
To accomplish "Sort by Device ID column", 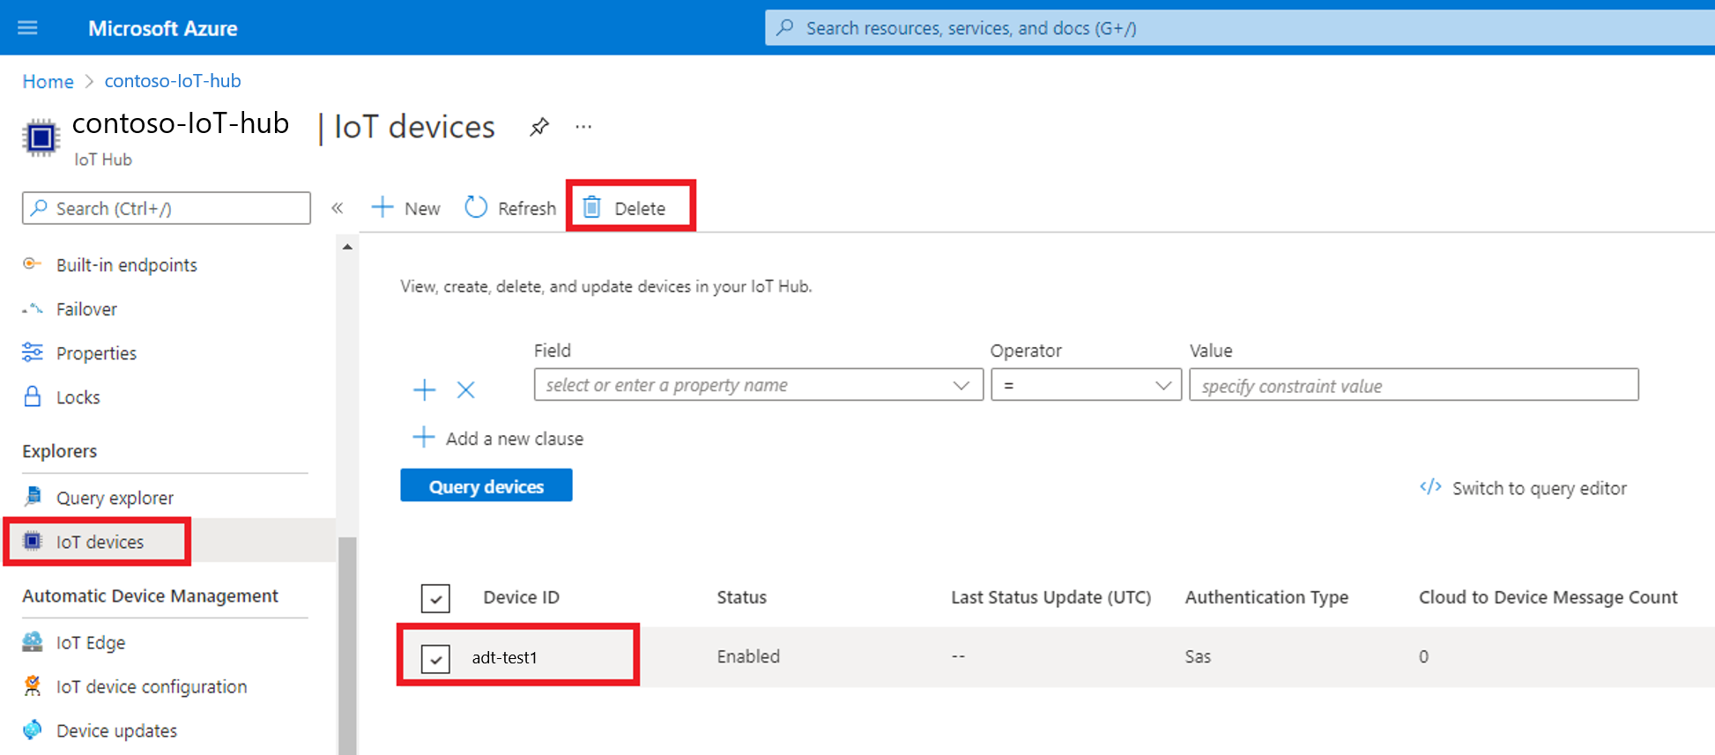I will point(521,597).
